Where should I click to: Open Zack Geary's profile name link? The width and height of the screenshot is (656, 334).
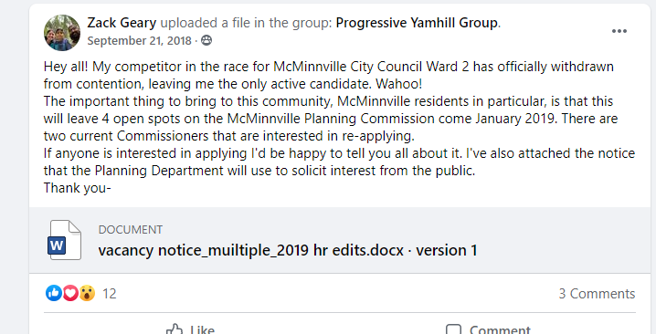[x=122, y=23]
